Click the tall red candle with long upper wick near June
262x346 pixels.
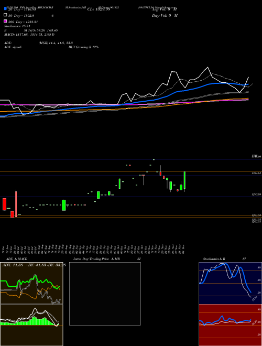click(16, 203)
